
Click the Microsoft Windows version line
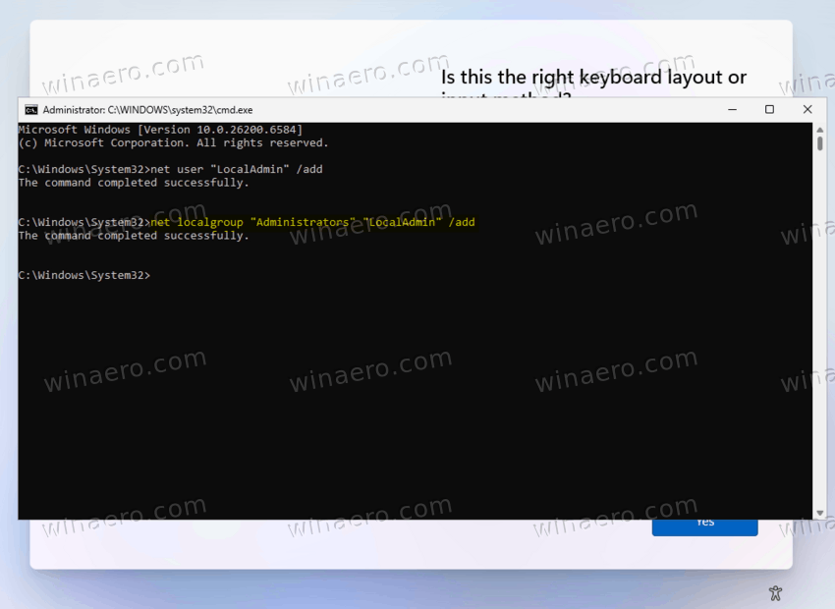[x=160, y=130]
